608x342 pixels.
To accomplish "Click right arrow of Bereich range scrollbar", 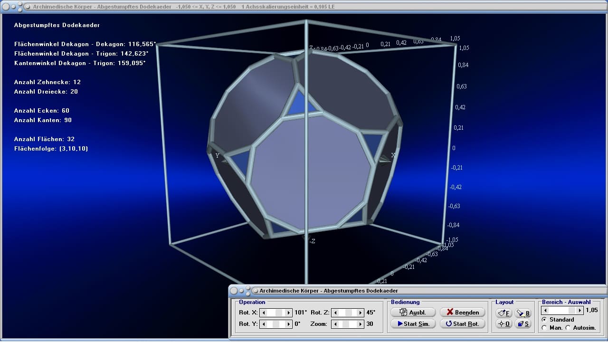I will pyautogui.click(x=581, y=310).
